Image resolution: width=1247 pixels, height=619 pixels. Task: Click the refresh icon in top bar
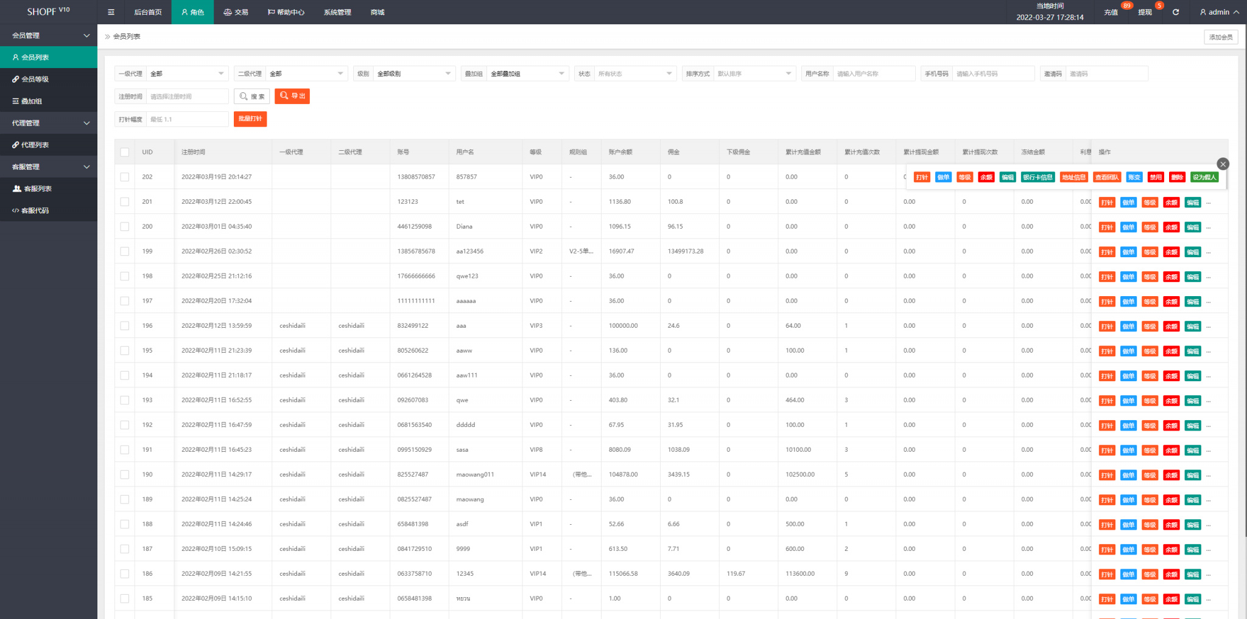(1175, 12)
